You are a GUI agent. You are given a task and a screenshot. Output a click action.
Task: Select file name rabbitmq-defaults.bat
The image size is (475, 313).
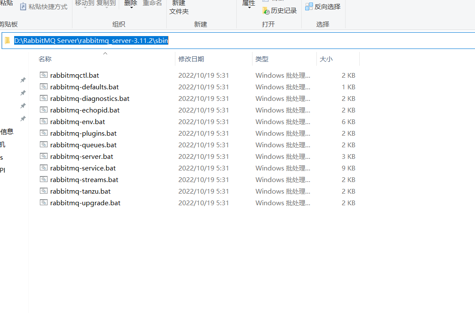click(x=84, y=87)
